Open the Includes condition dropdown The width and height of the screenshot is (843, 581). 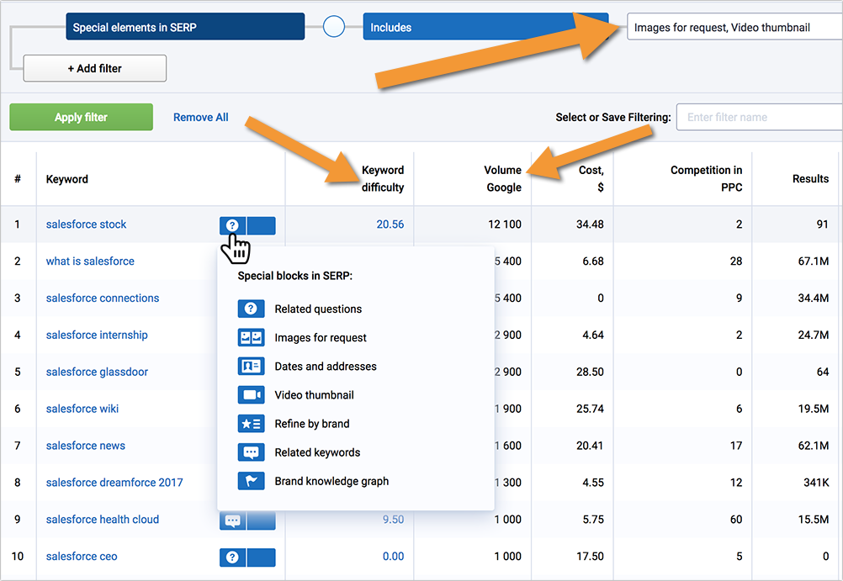485,27
